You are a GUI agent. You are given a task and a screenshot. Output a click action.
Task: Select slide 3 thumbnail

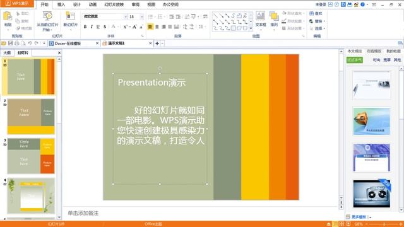(31, 156)
